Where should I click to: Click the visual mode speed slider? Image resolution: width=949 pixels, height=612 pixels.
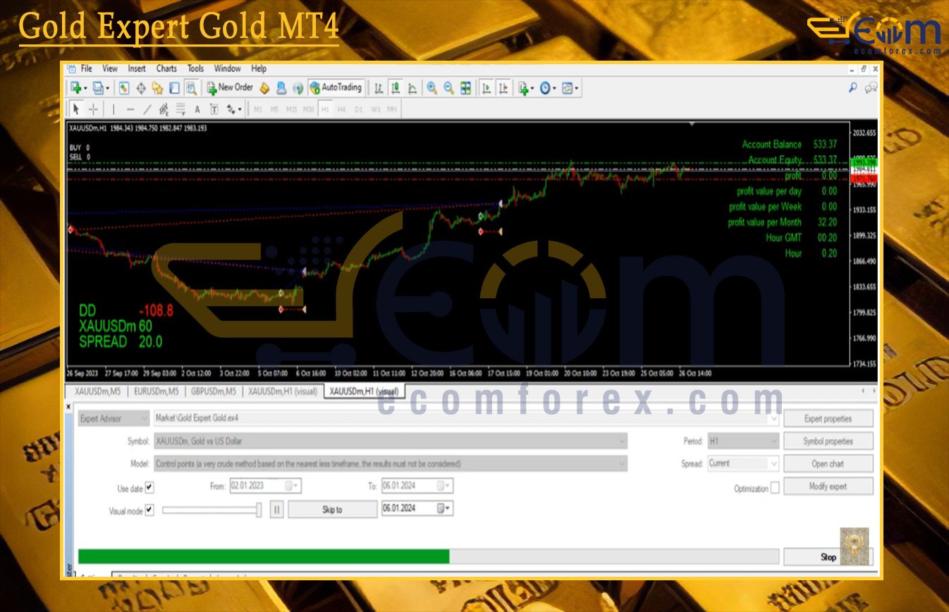[x=212, y=510]
